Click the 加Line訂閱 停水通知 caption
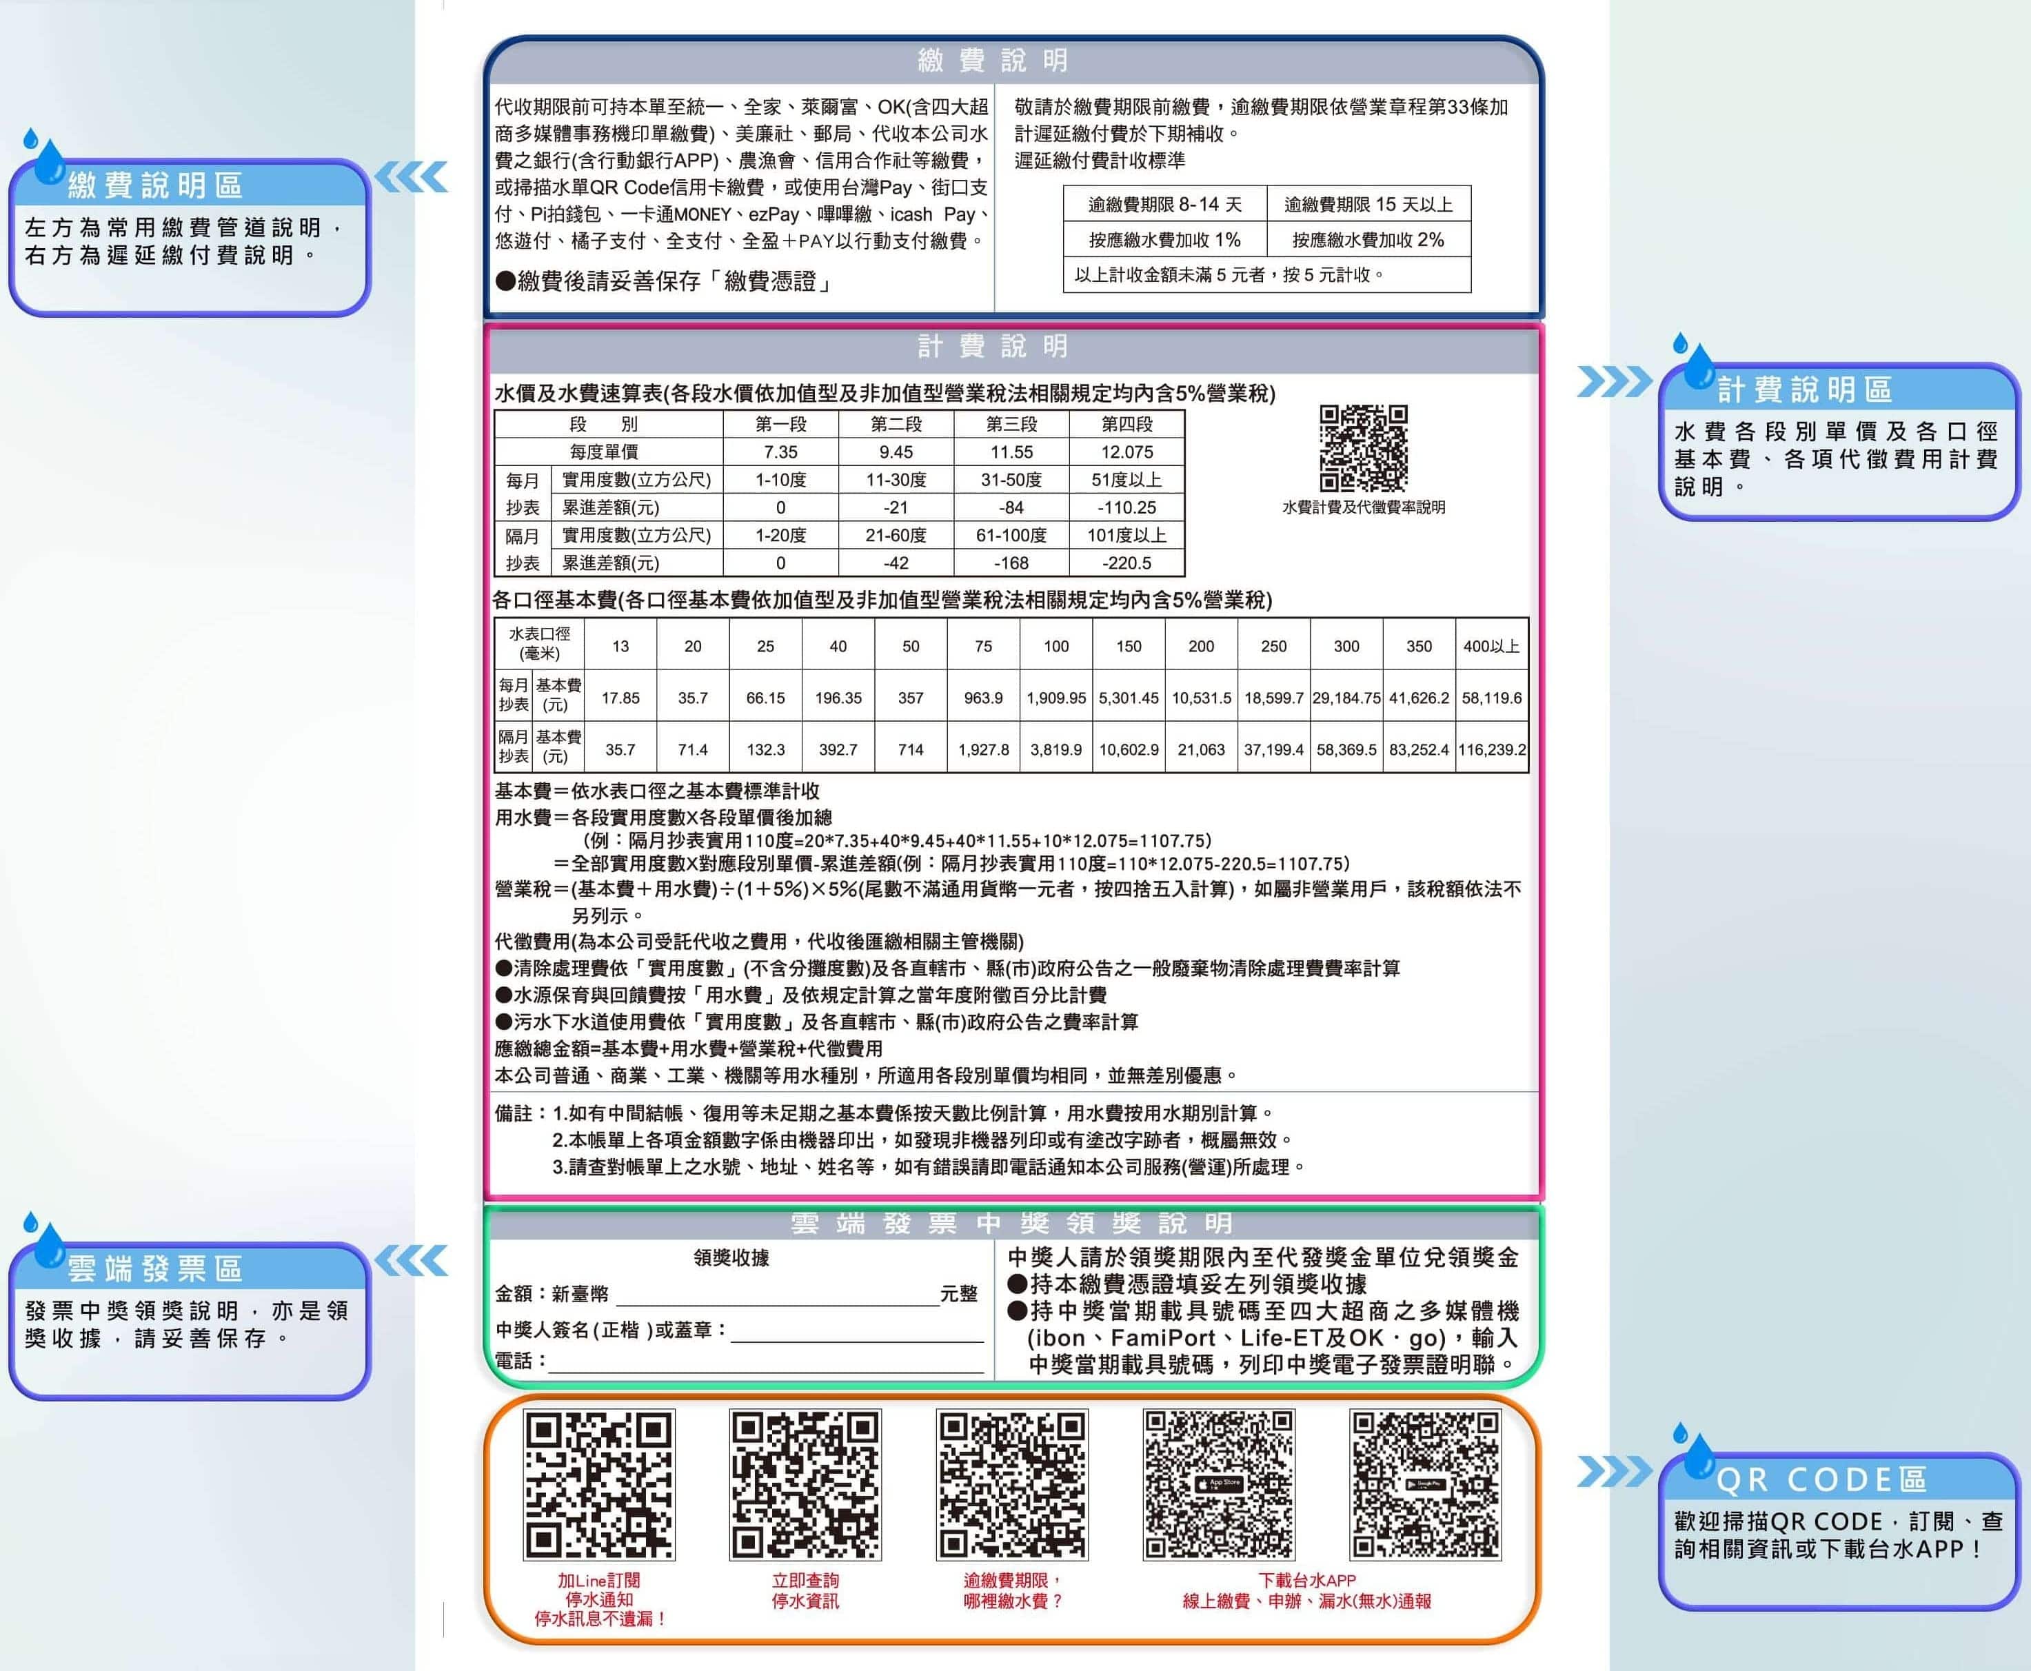Viewport: 2031px width, 1671px height. pyautogui.click(x=598, y=1600)
